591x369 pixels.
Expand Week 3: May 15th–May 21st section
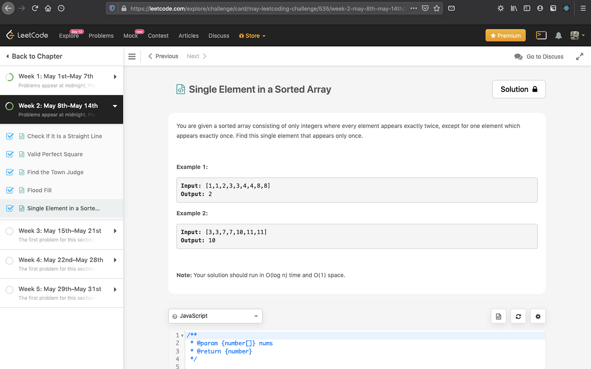click(62, 234)
